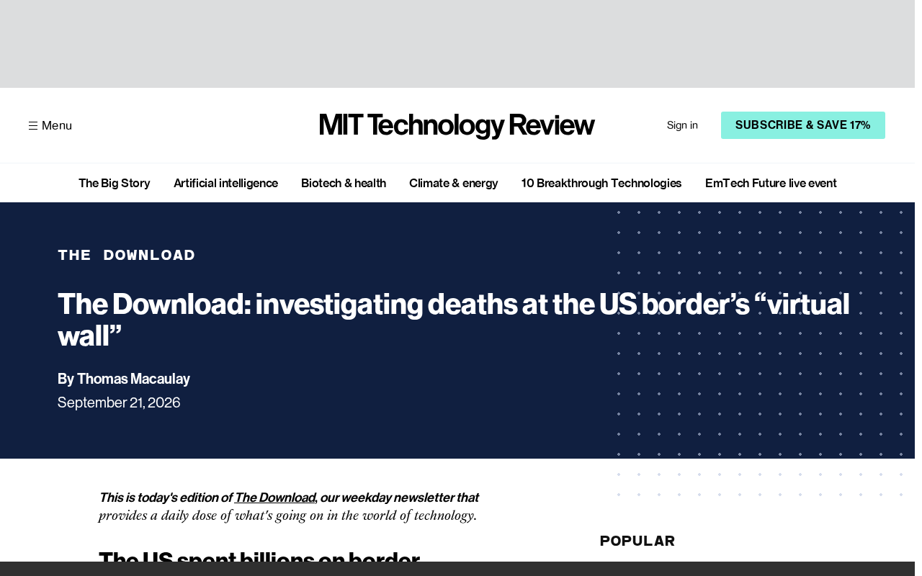Image resolution: width=922 pixels, height=576 pixels.
Task: Click Subscribe & Save 17% button
Action: 803,125
